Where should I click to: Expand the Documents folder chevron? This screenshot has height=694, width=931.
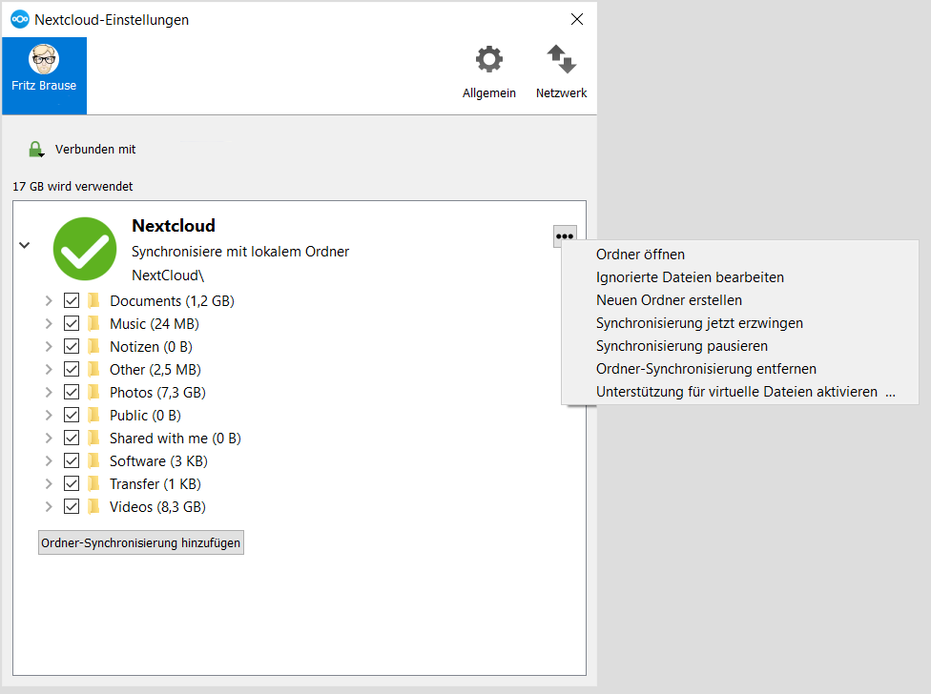click(x=49, y=300)
